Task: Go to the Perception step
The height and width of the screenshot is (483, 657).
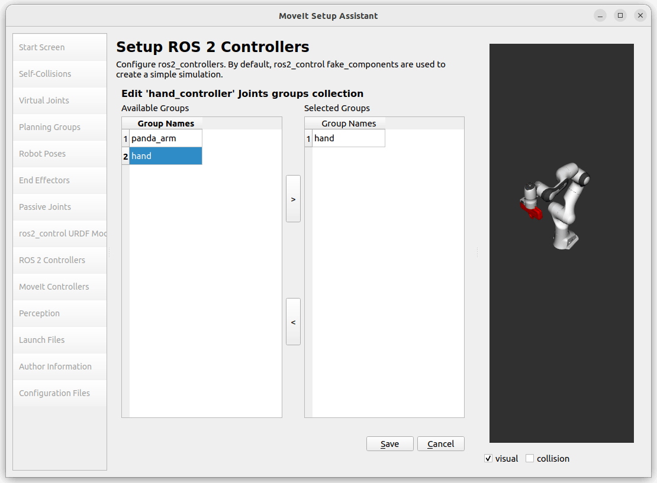Action: click(x=60, y=313)
